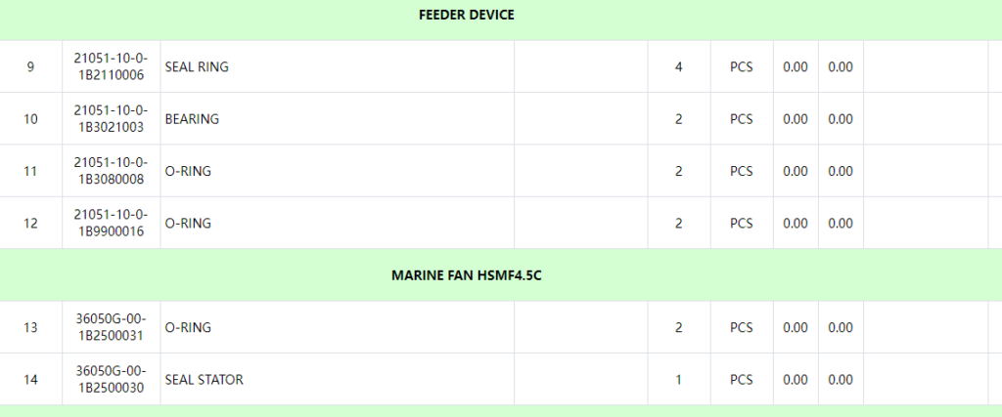1002x417 pixels.
Task: Select the SEAL STATOR description cell
Action: [x=204, y=379]
